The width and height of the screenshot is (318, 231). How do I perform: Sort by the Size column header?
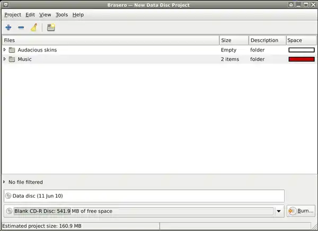233,40
